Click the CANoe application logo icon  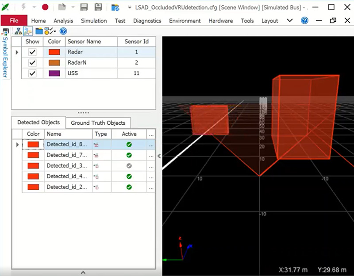[5, 7]
